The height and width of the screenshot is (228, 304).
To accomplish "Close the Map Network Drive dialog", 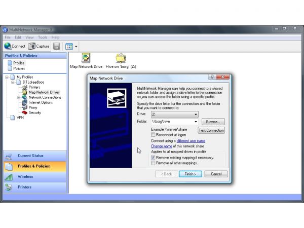I will click(223, 77).
